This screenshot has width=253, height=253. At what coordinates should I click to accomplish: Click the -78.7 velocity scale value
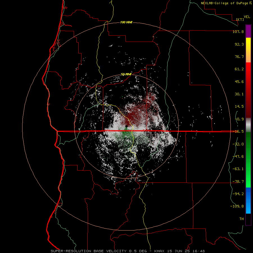click(x=238, y=182)
